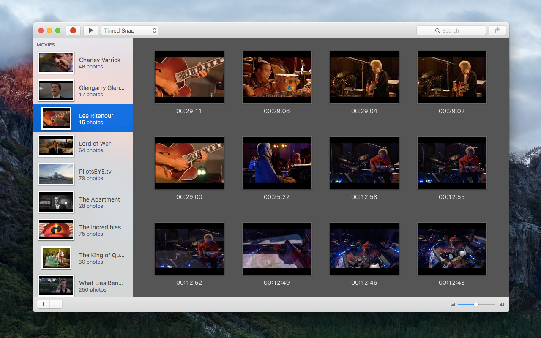
Task: Click the "250 photos" count label
Action: (93, 290)
